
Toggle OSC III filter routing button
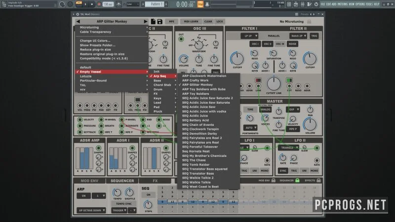(279, 44)
